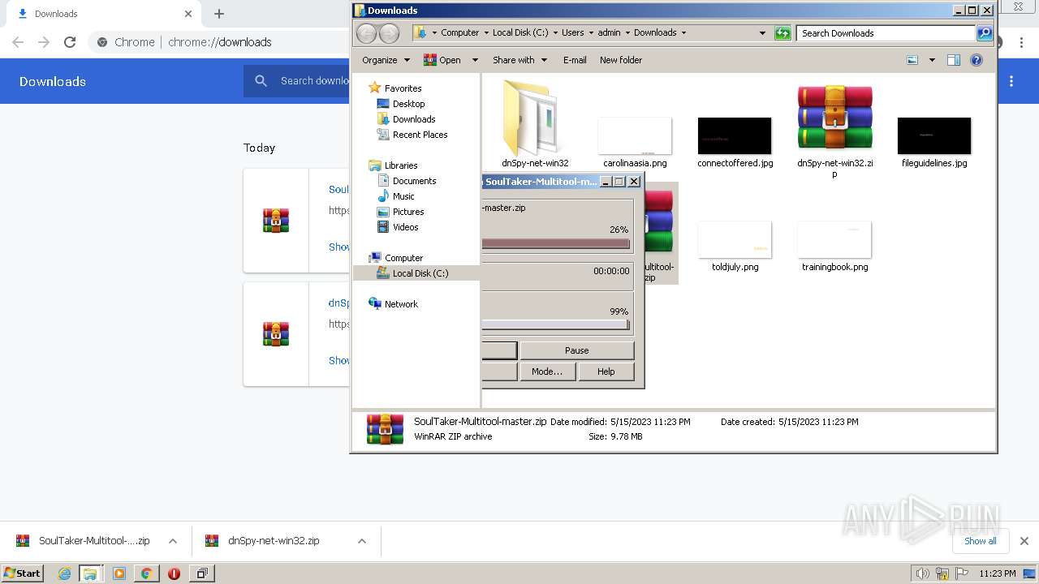The width and height of the screenshot is (1039, 584).
Task: Select toldjuly.png file
Action: [x=735, y=239]
